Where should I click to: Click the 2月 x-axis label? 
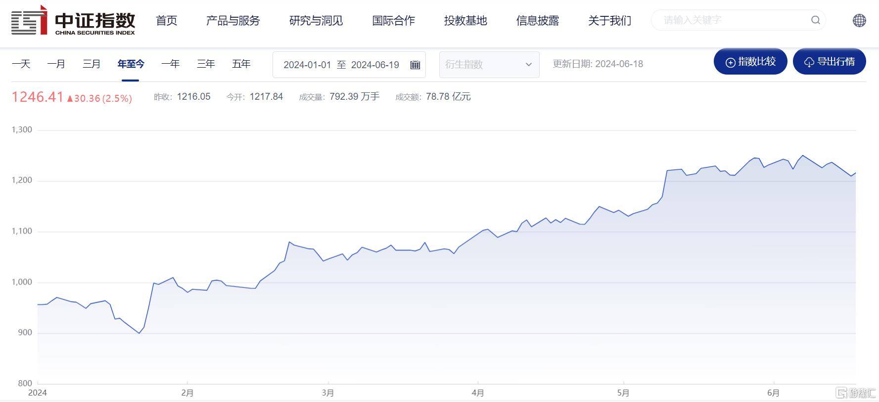(187, 393)
